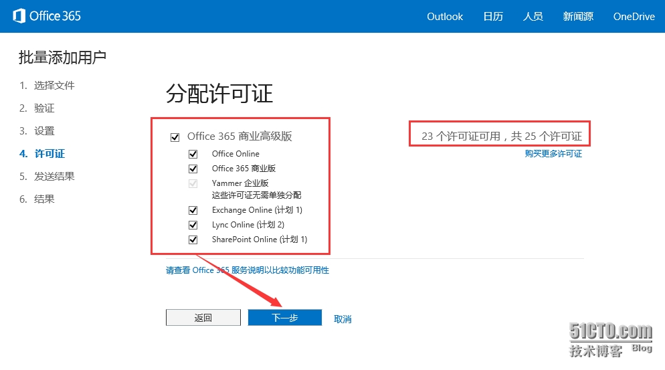
Task: Toggle the Office Online checkbox
Action: 193,154
